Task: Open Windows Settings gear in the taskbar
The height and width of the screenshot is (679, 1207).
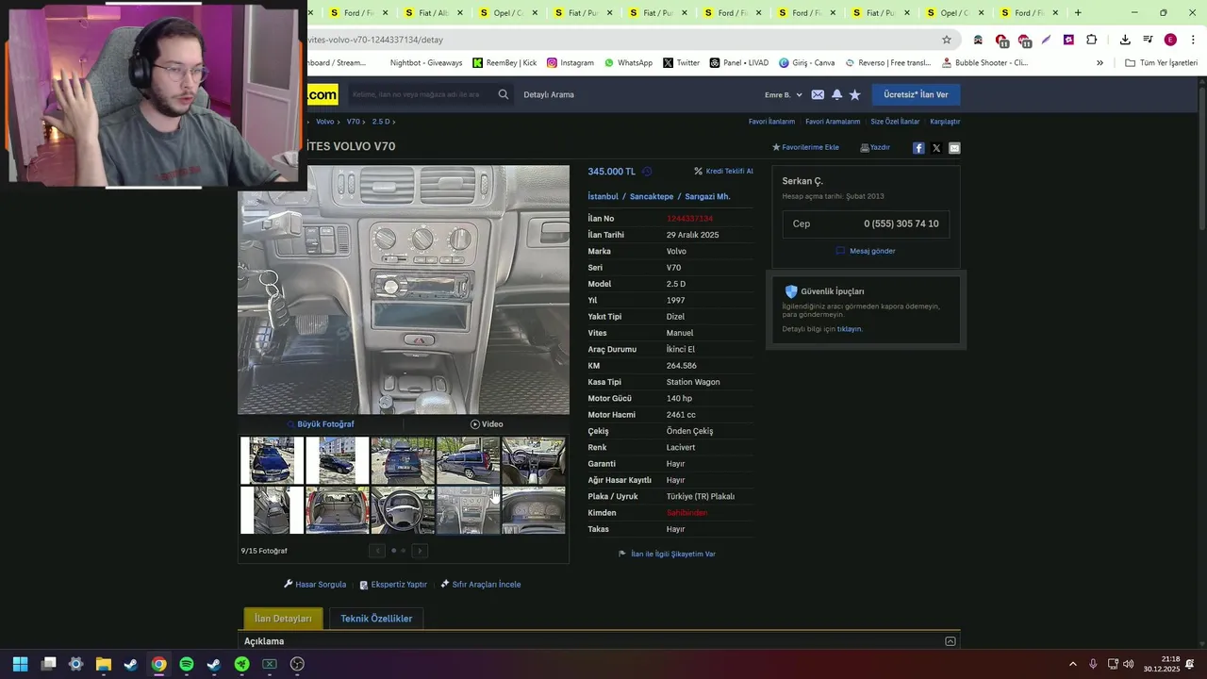Action: coord(76,664)
